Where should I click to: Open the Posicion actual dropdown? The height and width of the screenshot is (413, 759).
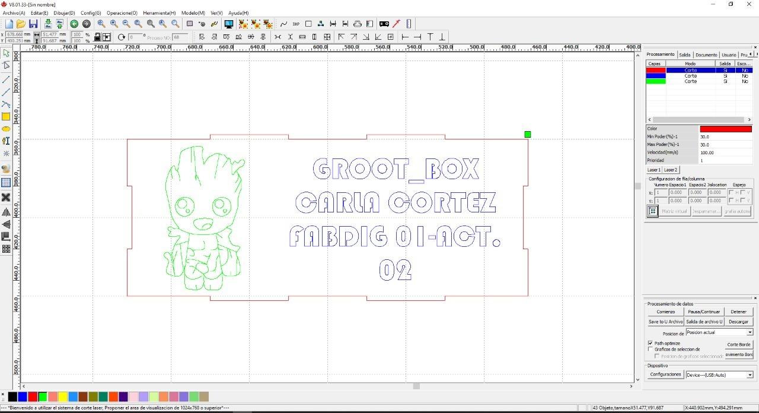[750, 332]
